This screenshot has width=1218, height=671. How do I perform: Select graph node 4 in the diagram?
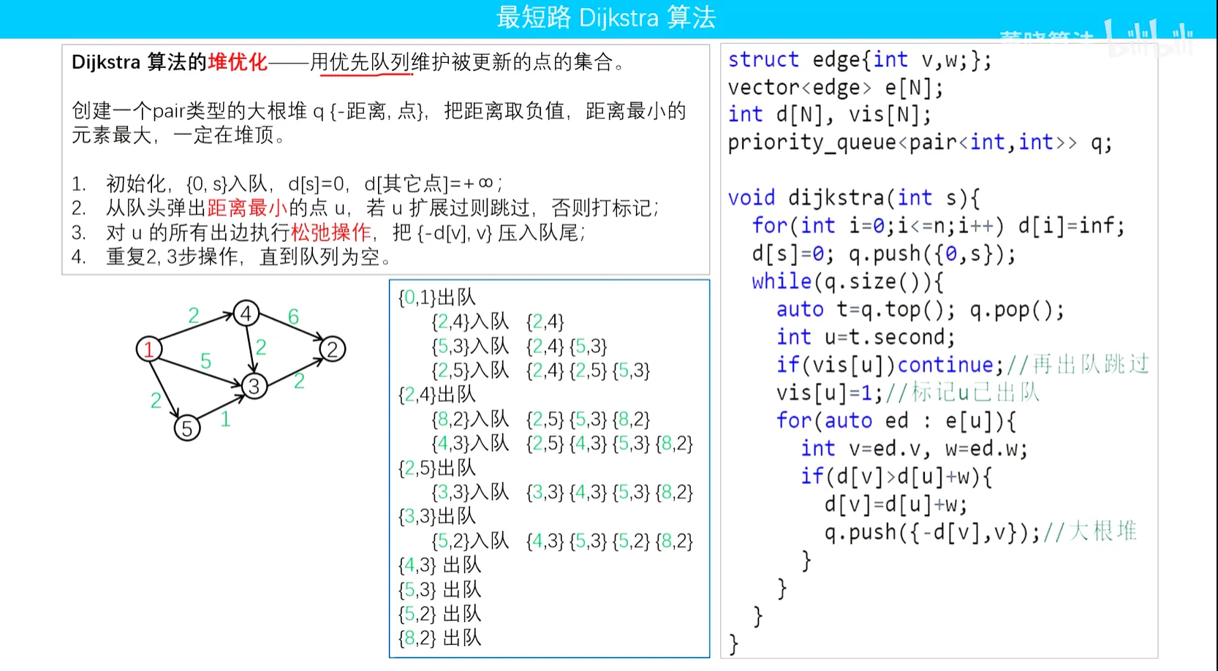click(x=246, y=313)
